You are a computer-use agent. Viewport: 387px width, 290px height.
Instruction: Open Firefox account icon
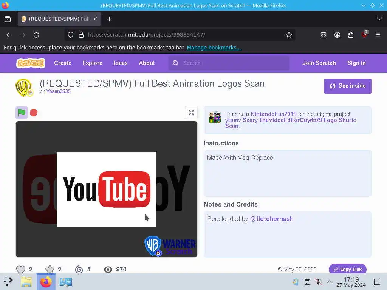[x=337, y=35]
